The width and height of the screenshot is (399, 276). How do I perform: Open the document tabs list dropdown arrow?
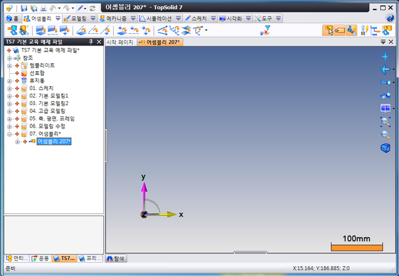click(x=383, y=42)
